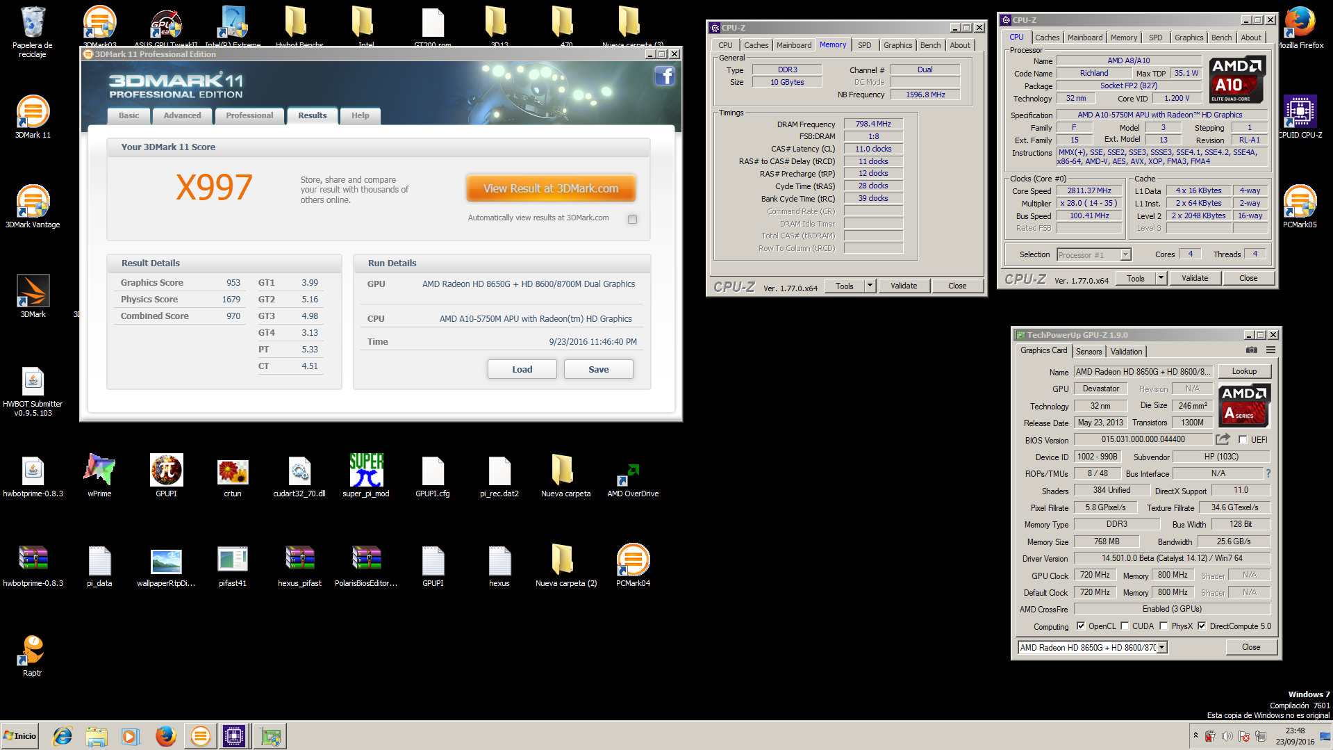Screen dimensions: 1333x750
Task: Open the crtun desktop icon
Action: point(233,475)
